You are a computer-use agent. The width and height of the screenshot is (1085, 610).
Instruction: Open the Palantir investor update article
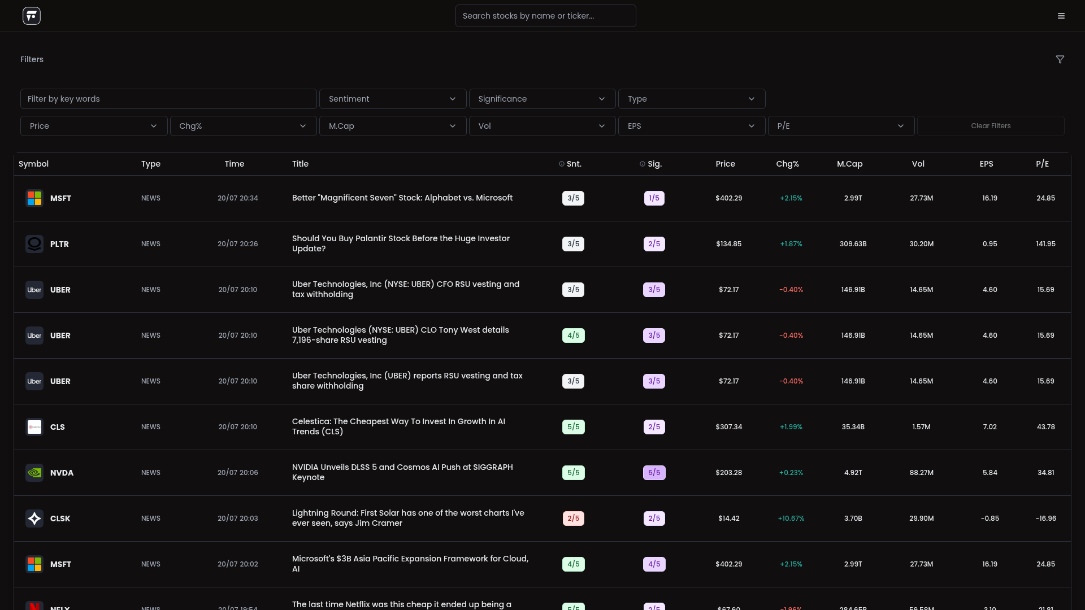point(401,243)
